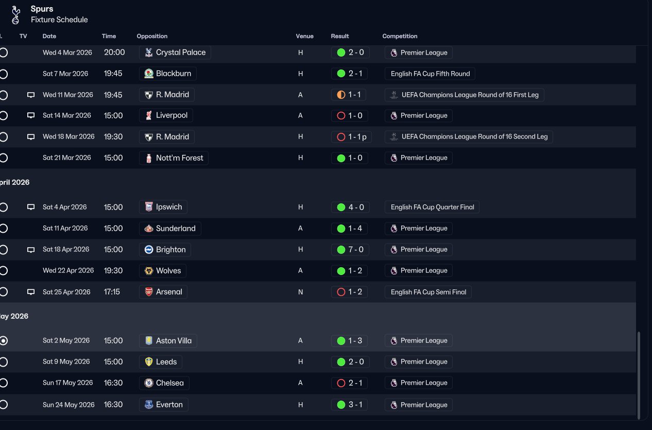Screen dimensions: 652x430
Task: Click TV icon for R. Madrid away match
Action: (x=31, y=95)
